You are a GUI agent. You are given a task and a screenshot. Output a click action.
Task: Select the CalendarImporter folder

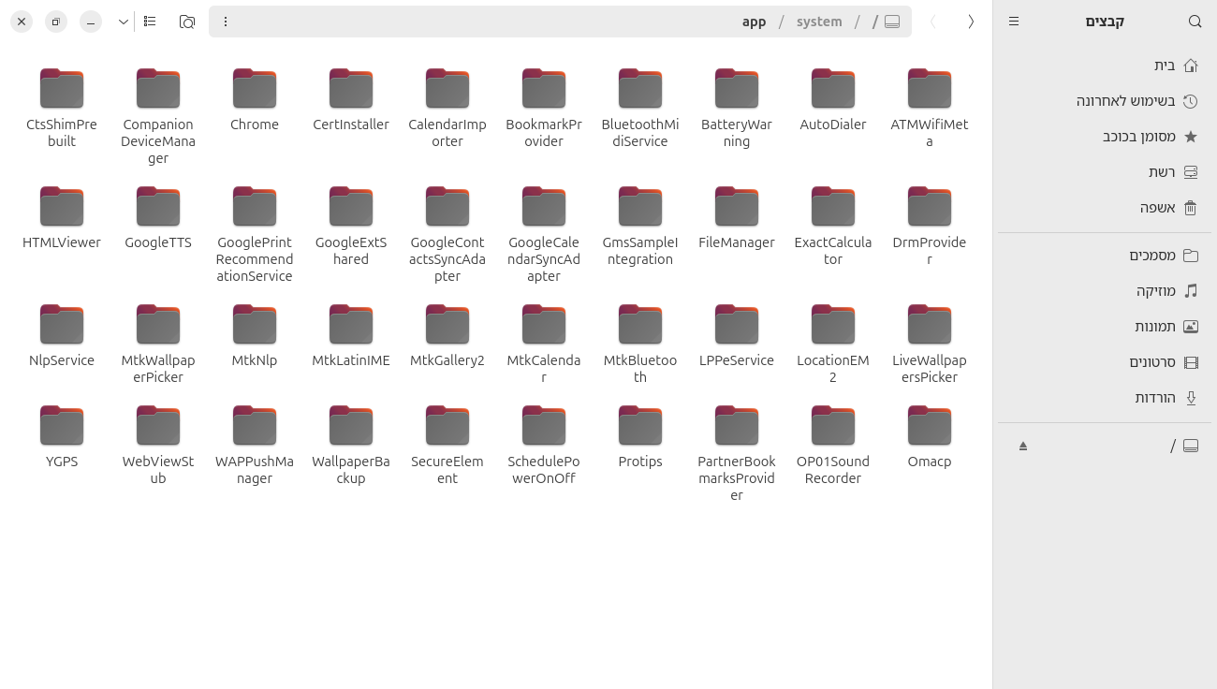click(447, 108)
